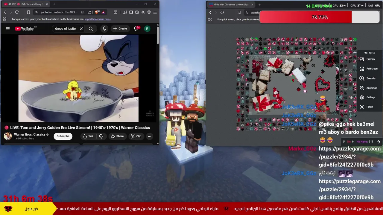Open site settings icon in puzzle address bar
The image size is (383, 215).
pyautogui.click(x=247, y=13)
